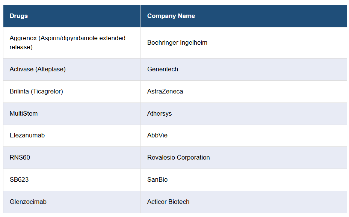Click the RNS60 drug entry
349x217 pixels.
pos(20,157)
